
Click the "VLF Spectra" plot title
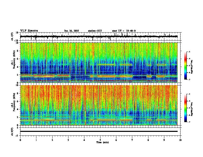[29, 31]
